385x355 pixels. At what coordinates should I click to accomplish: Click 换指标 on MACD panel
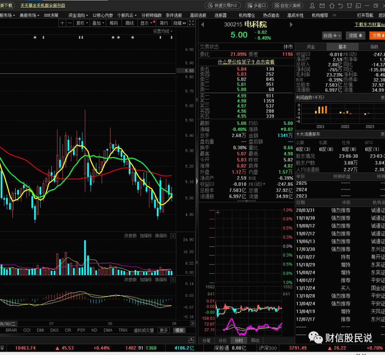pyautogui.click(x=161, y=280)
